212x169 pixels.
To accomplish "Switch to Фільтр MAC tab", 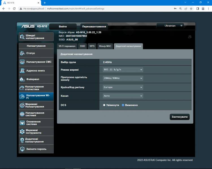I will [105, 46].
